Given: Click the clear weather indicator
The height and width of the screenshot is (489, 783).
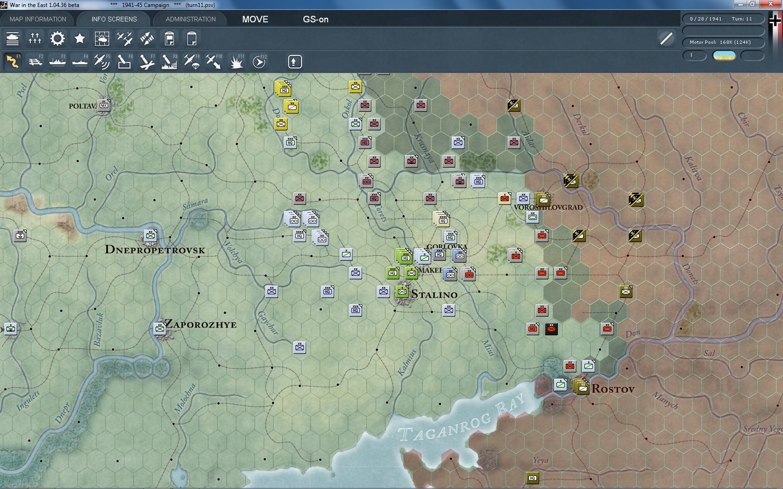Looking at the screenshot, I should click(x=724, y=55).
